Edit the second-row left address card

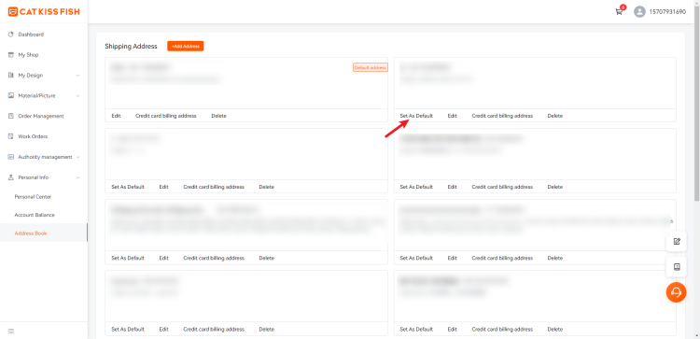(x=164, y=187)
